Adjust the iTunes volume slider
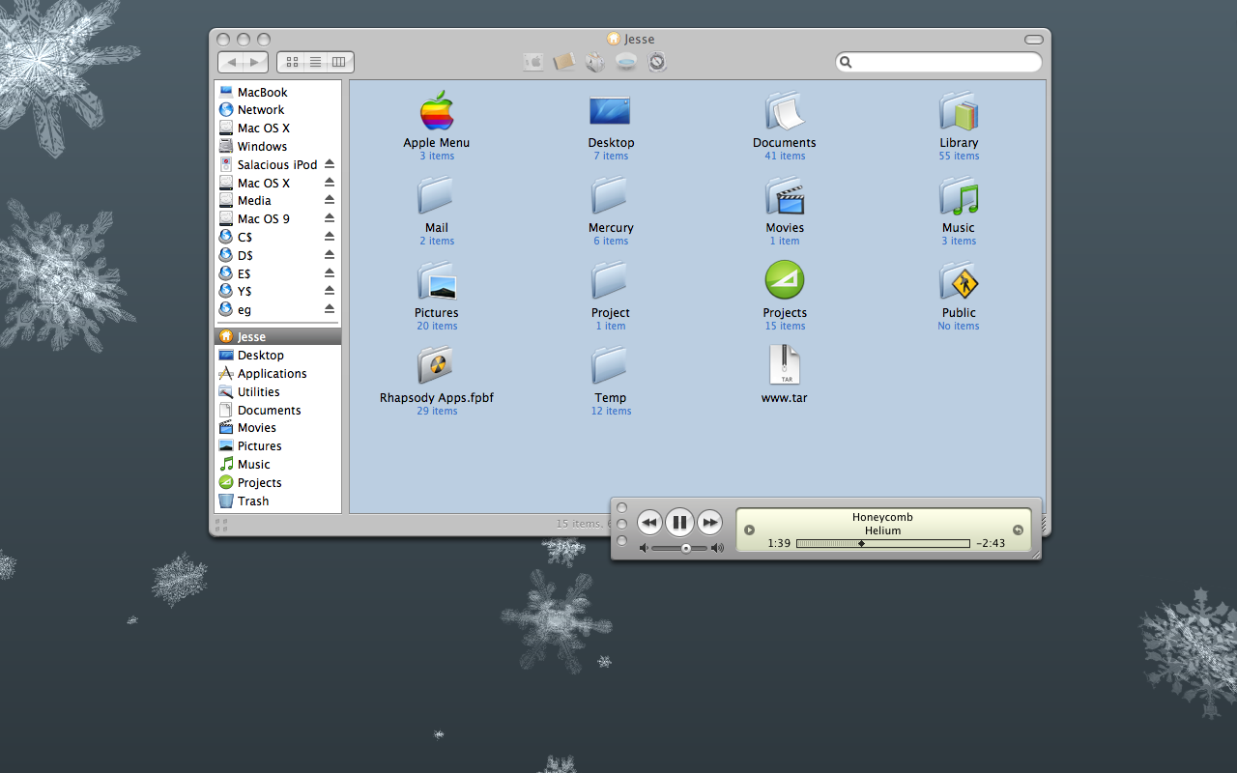The width and height of the screenshot is (1237, 773). point(679,548)
